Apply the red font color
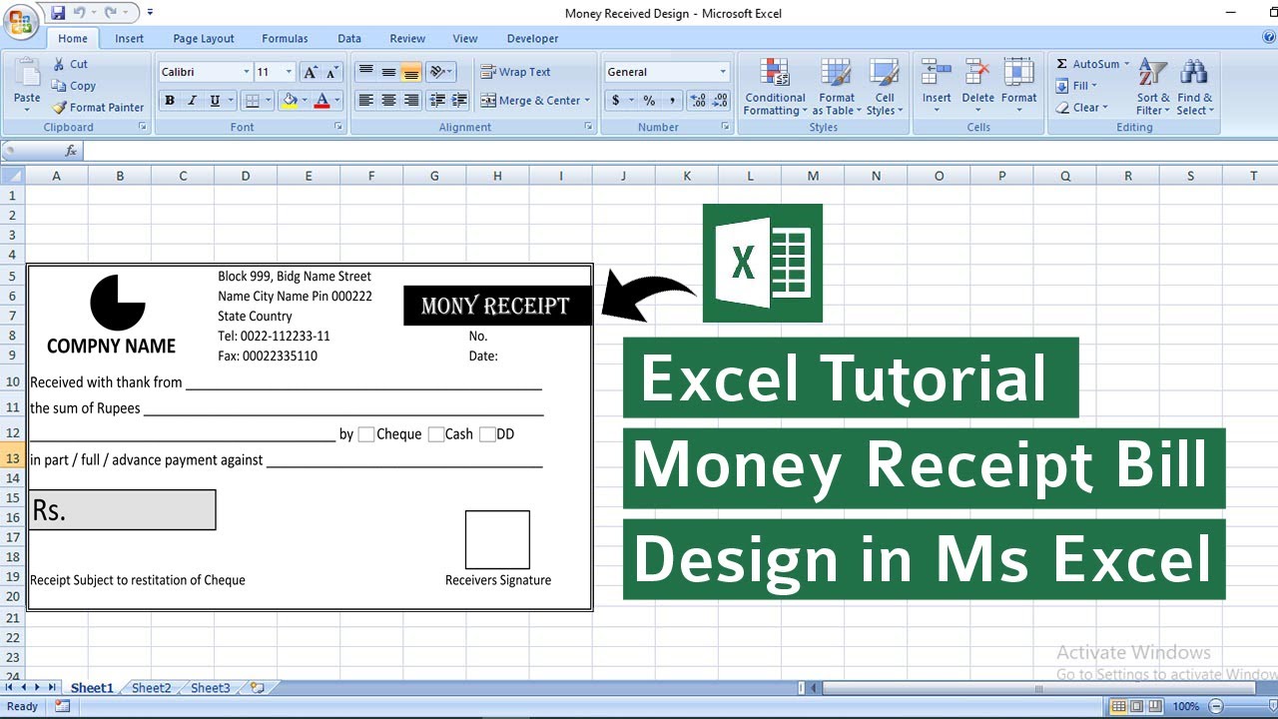The height and width of the screenshot is (719, 1278). (321, 101)
